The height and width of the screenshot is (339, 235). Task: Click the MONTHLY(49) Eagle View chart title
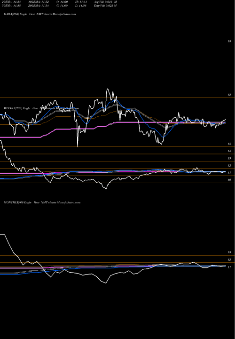pyautogui.click(x=42, y=202)
